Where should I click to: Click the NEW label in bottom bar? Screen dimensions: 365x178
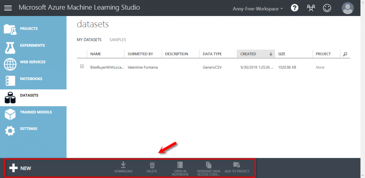26,168
